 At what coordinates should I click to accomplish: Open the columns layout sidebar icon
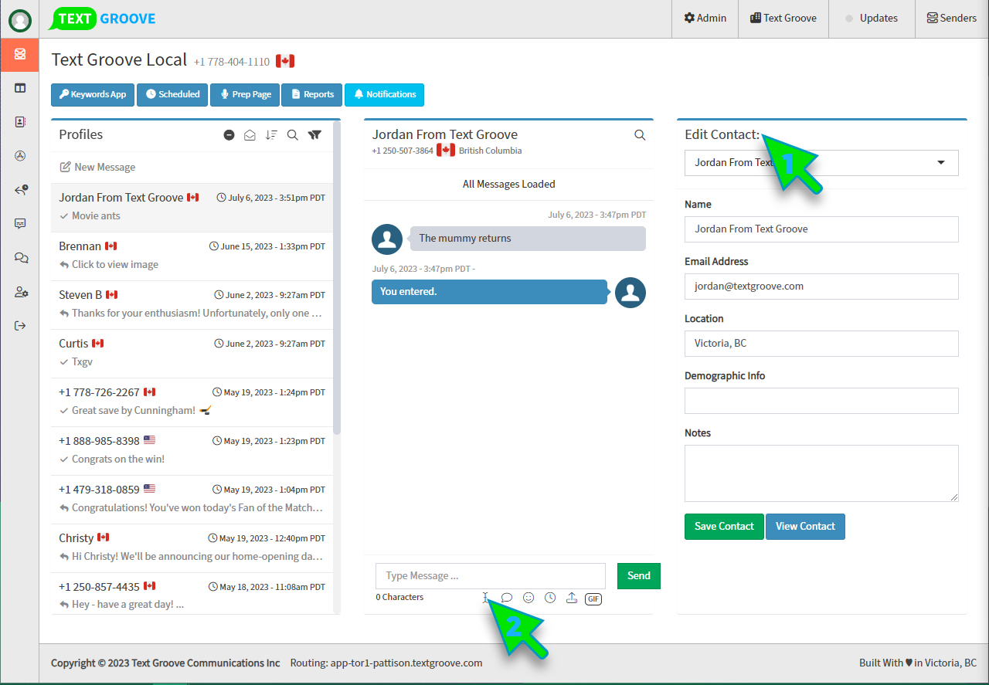pos(20,88)
